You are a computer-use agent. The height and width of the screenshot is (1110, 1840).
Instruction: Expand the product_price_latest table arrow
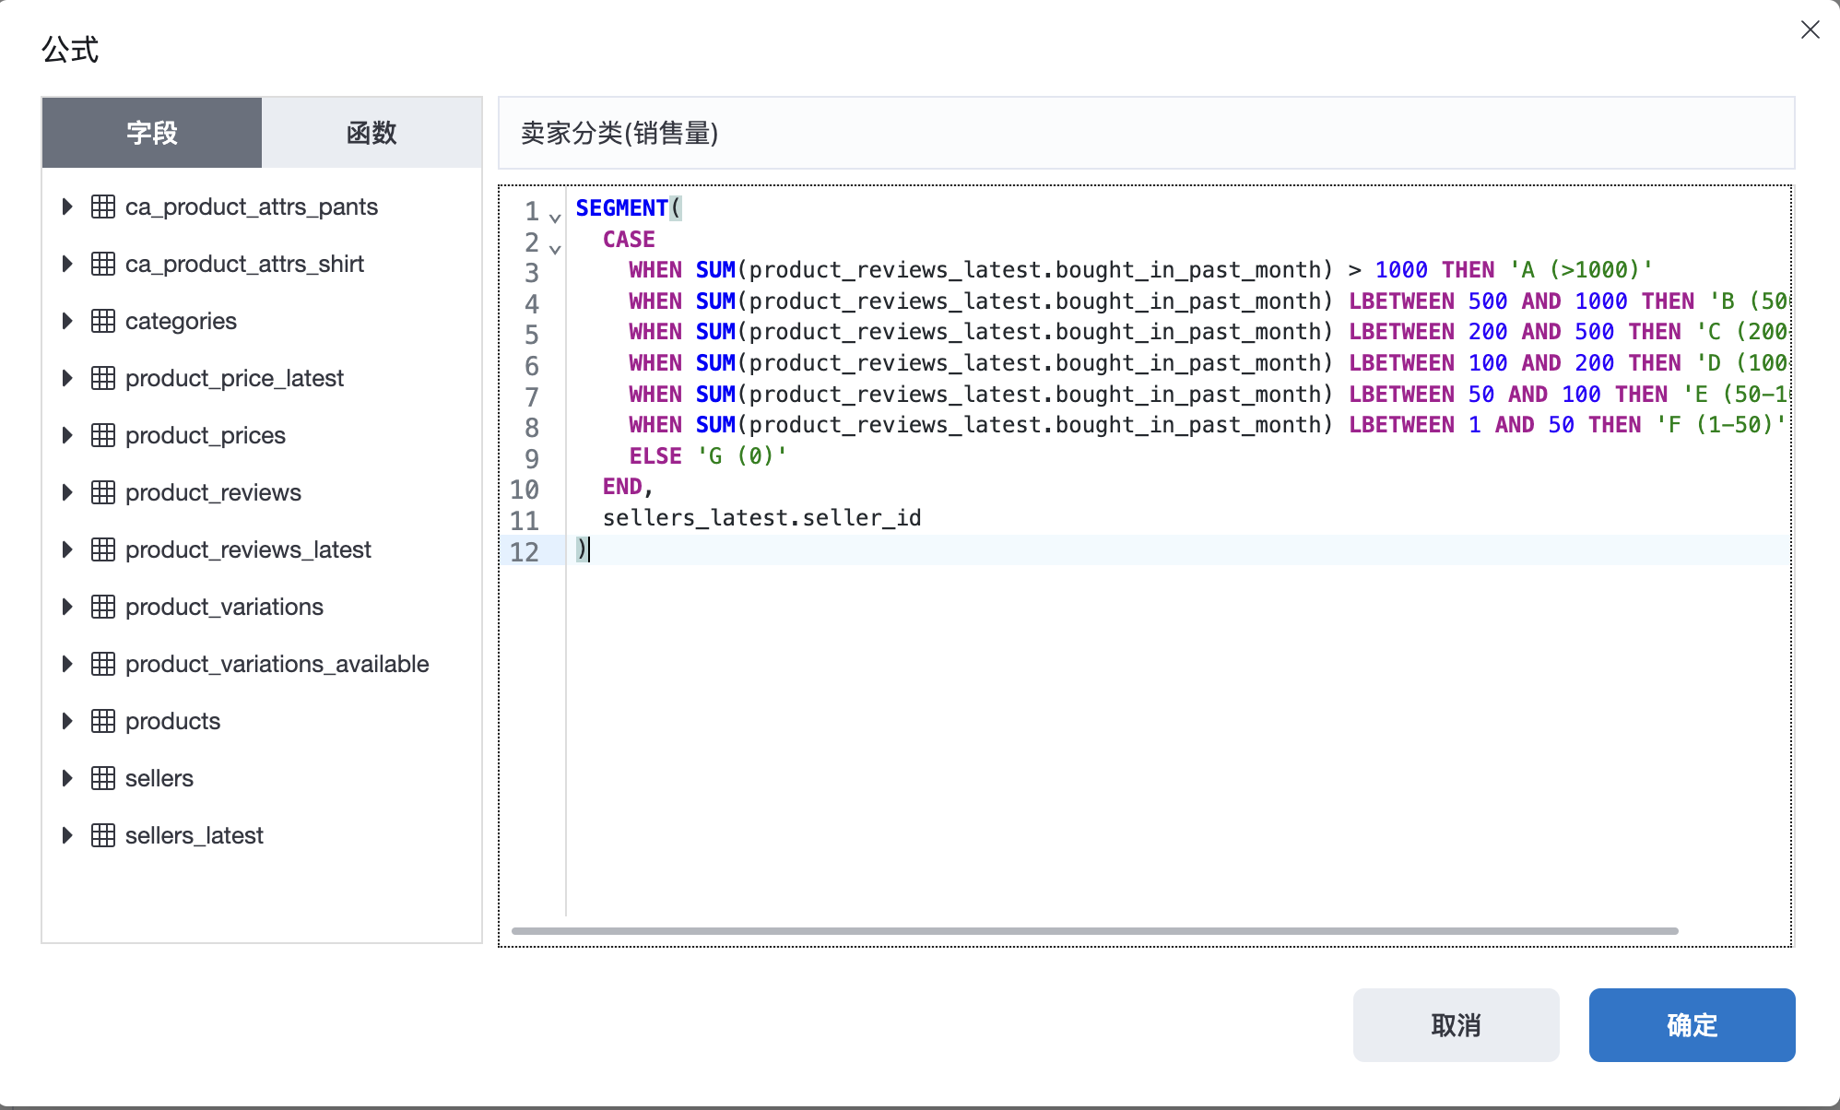[x=67, y=378]
